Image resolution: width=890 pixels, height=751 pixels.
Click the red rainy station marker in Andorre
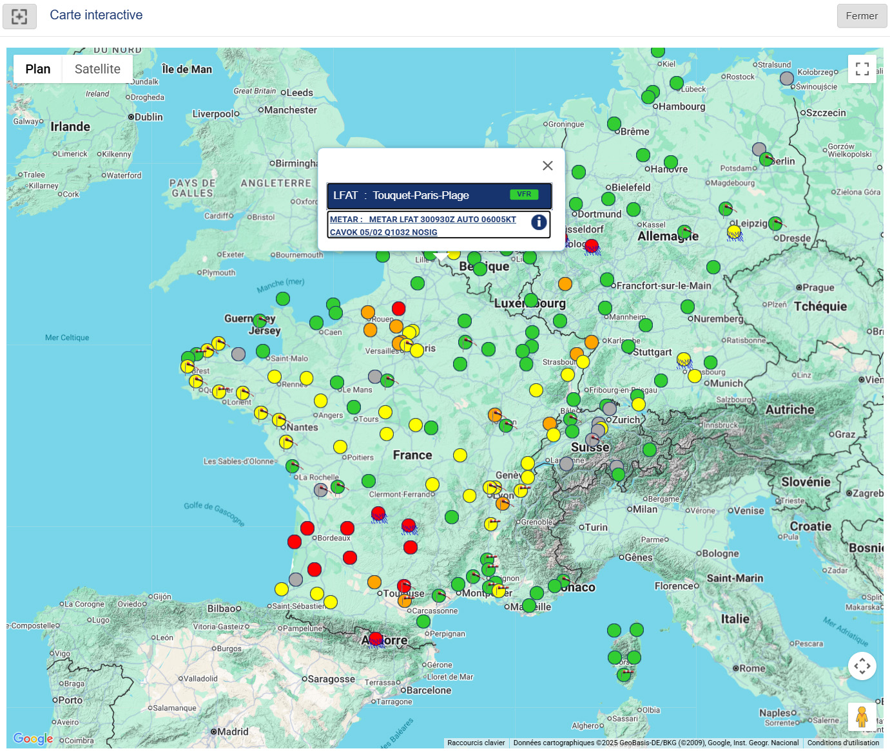376,639
